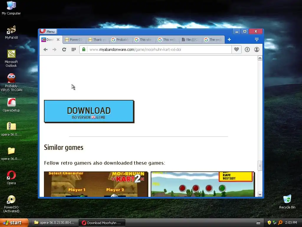Switch to the file:///C tab

click(x=191, y=40)
